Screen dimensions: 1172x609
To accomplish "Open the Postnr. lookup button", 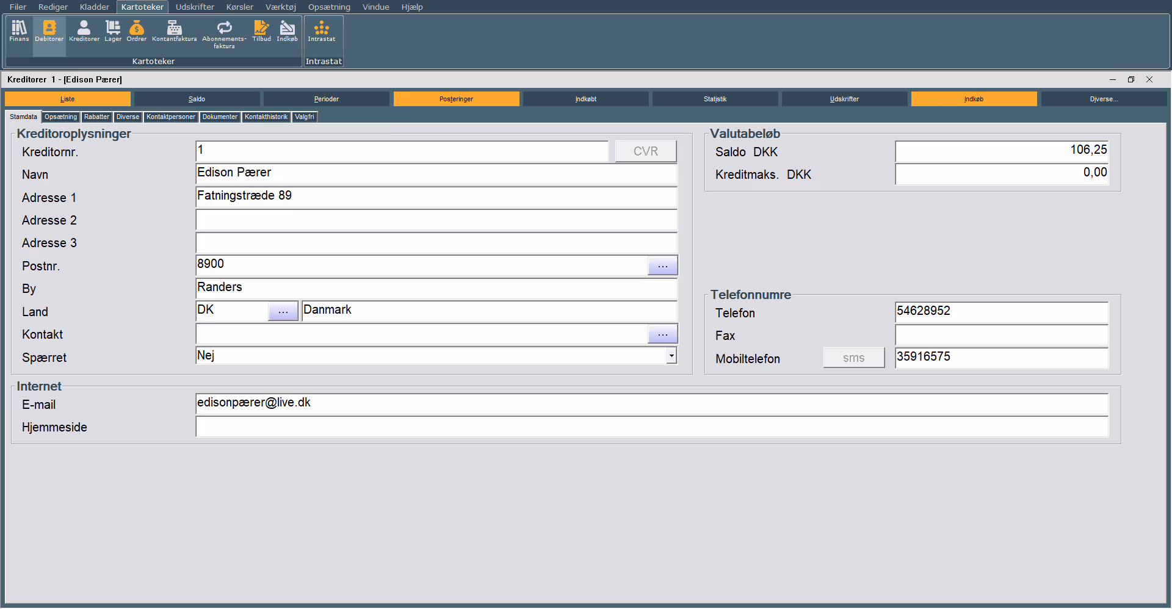I will pos(662,266).
